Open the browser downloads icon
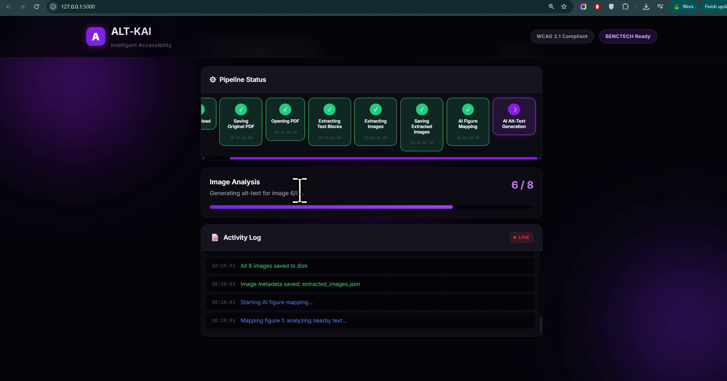 tap(646, 7)
